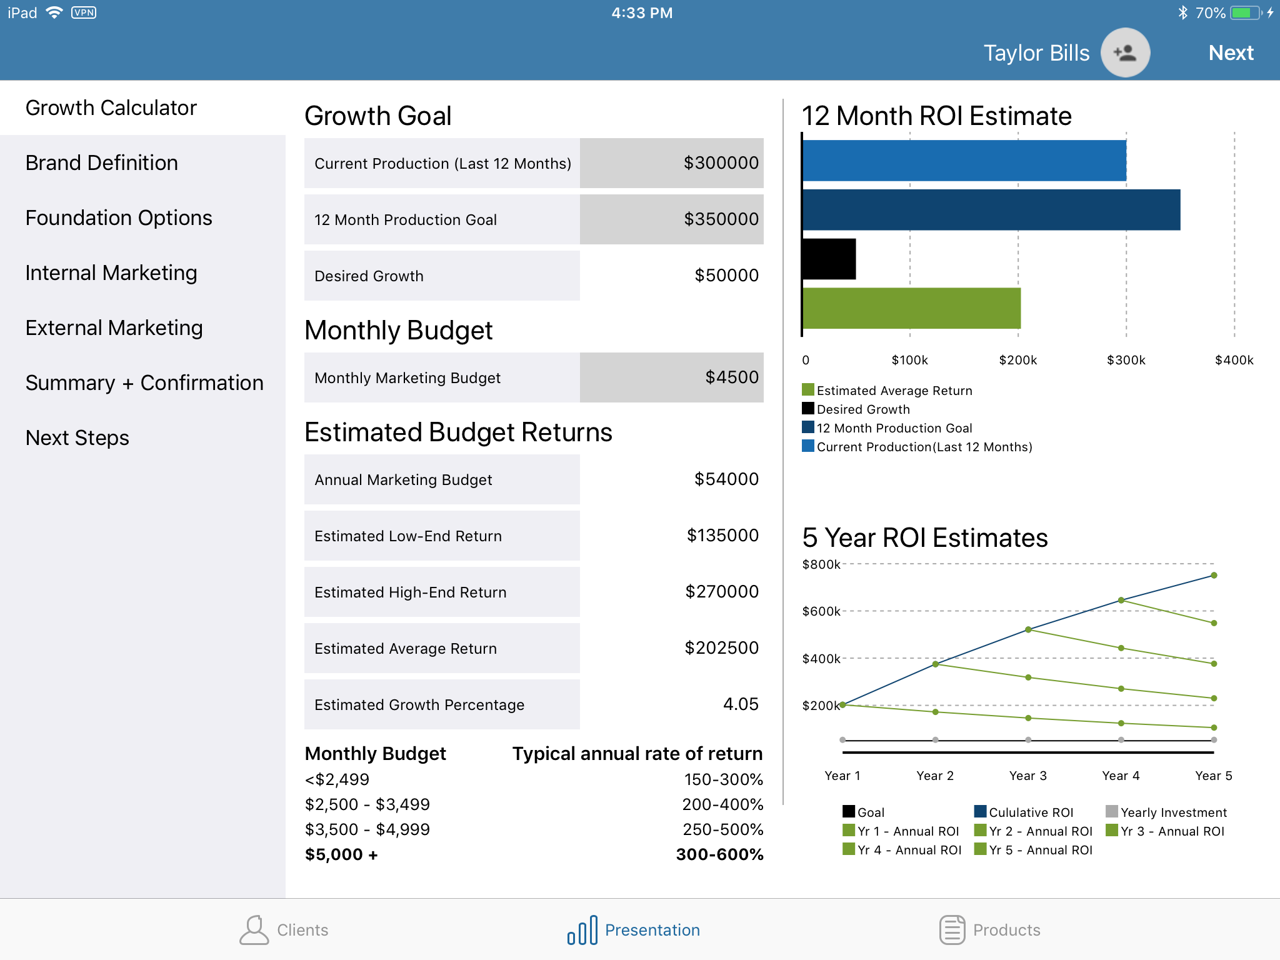
Task: Change the Monthly Marketing Budget $4500 value
Action: 671,377
